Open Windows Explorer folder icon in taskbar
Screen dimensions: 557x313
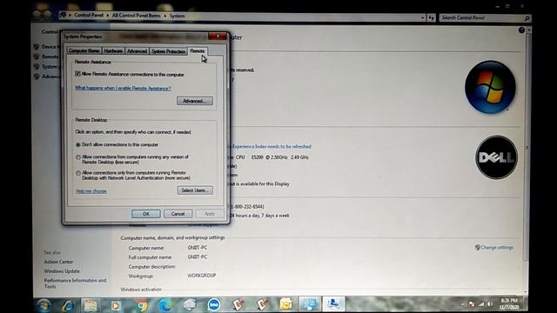coord(91,305)
